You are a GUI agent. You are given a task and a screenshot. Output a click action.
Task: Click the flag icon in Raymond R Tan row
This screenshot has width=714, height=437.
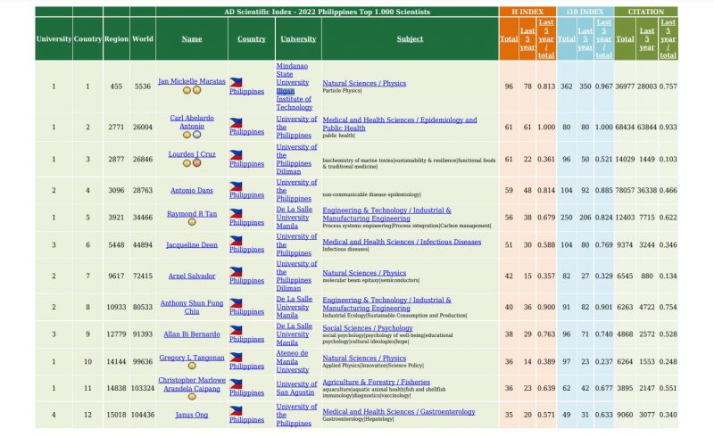pyautogui.click(x=236, y=213)
